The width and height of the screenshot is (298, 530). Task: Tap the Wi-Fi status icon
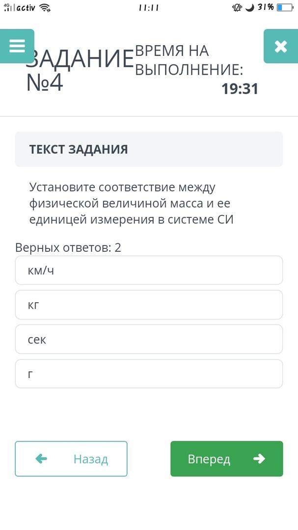pyautogui.click(x=45, y=8)
